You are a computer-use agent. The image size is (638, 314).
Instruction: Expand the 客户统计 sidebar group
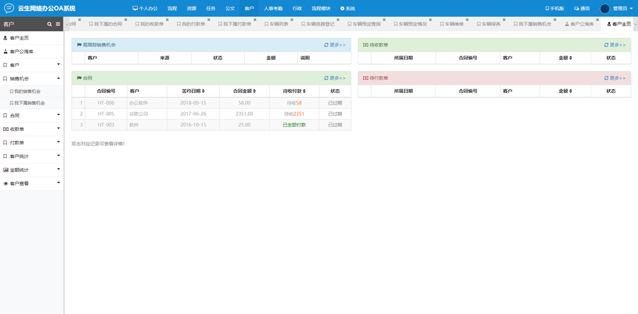point(32,156)
